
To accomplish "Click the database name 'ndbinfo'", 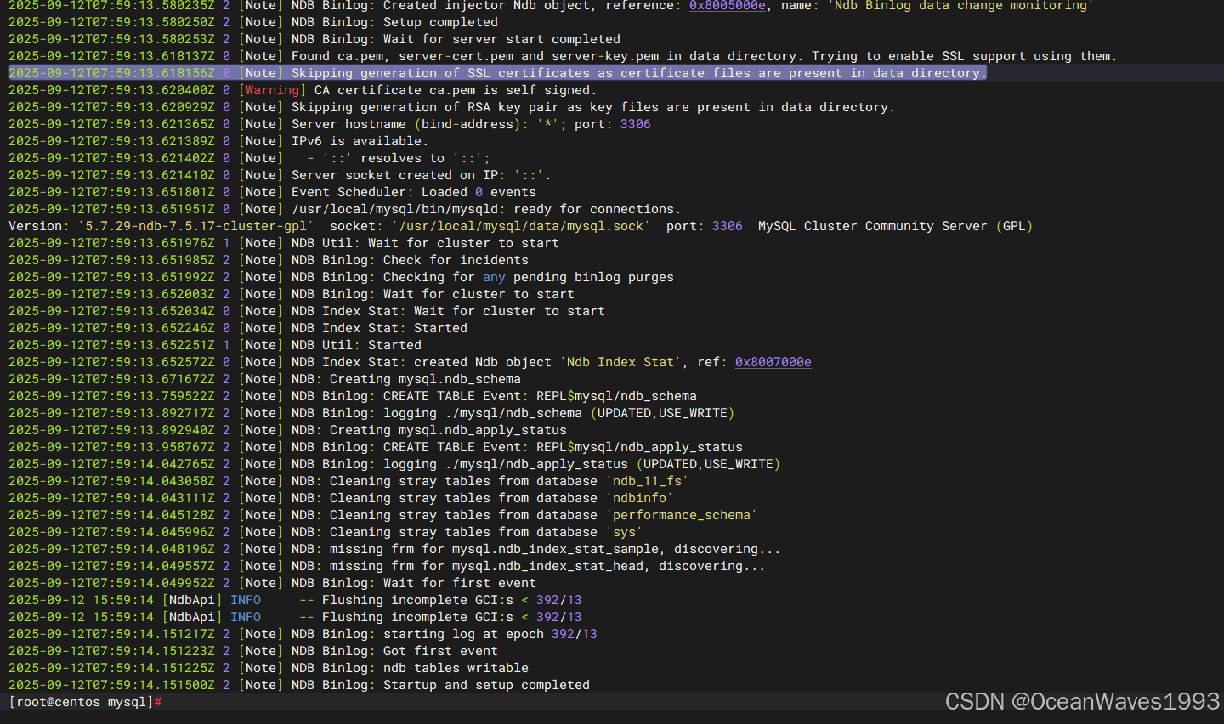I will tap(639, 498).
